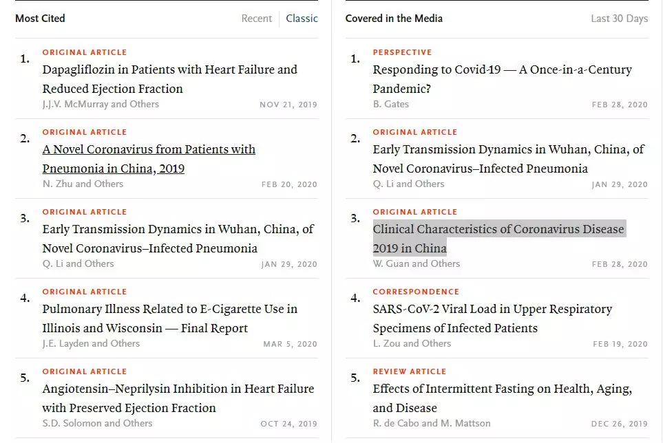
Task: Click author W. Guan and Others
Action: pos(416,264)
